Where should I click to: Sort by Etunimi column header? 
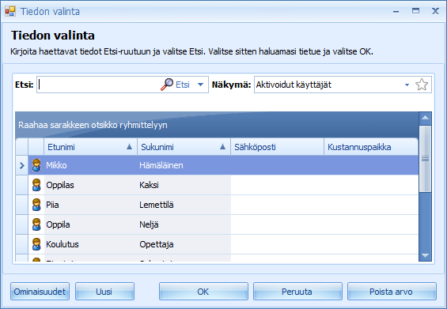90,147
